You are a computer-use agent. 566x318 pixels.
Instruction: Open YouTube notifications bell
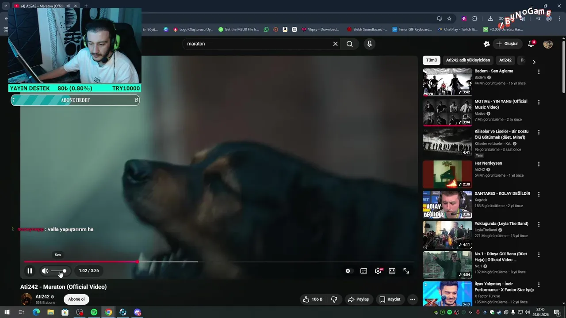(x=531, y=44)
